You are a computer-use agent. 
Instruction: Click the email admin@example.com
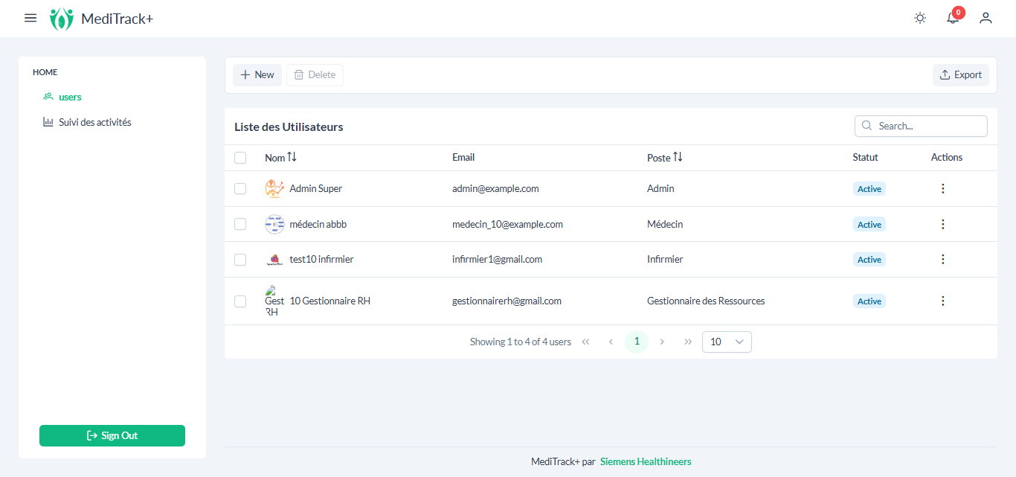[495, 188]
